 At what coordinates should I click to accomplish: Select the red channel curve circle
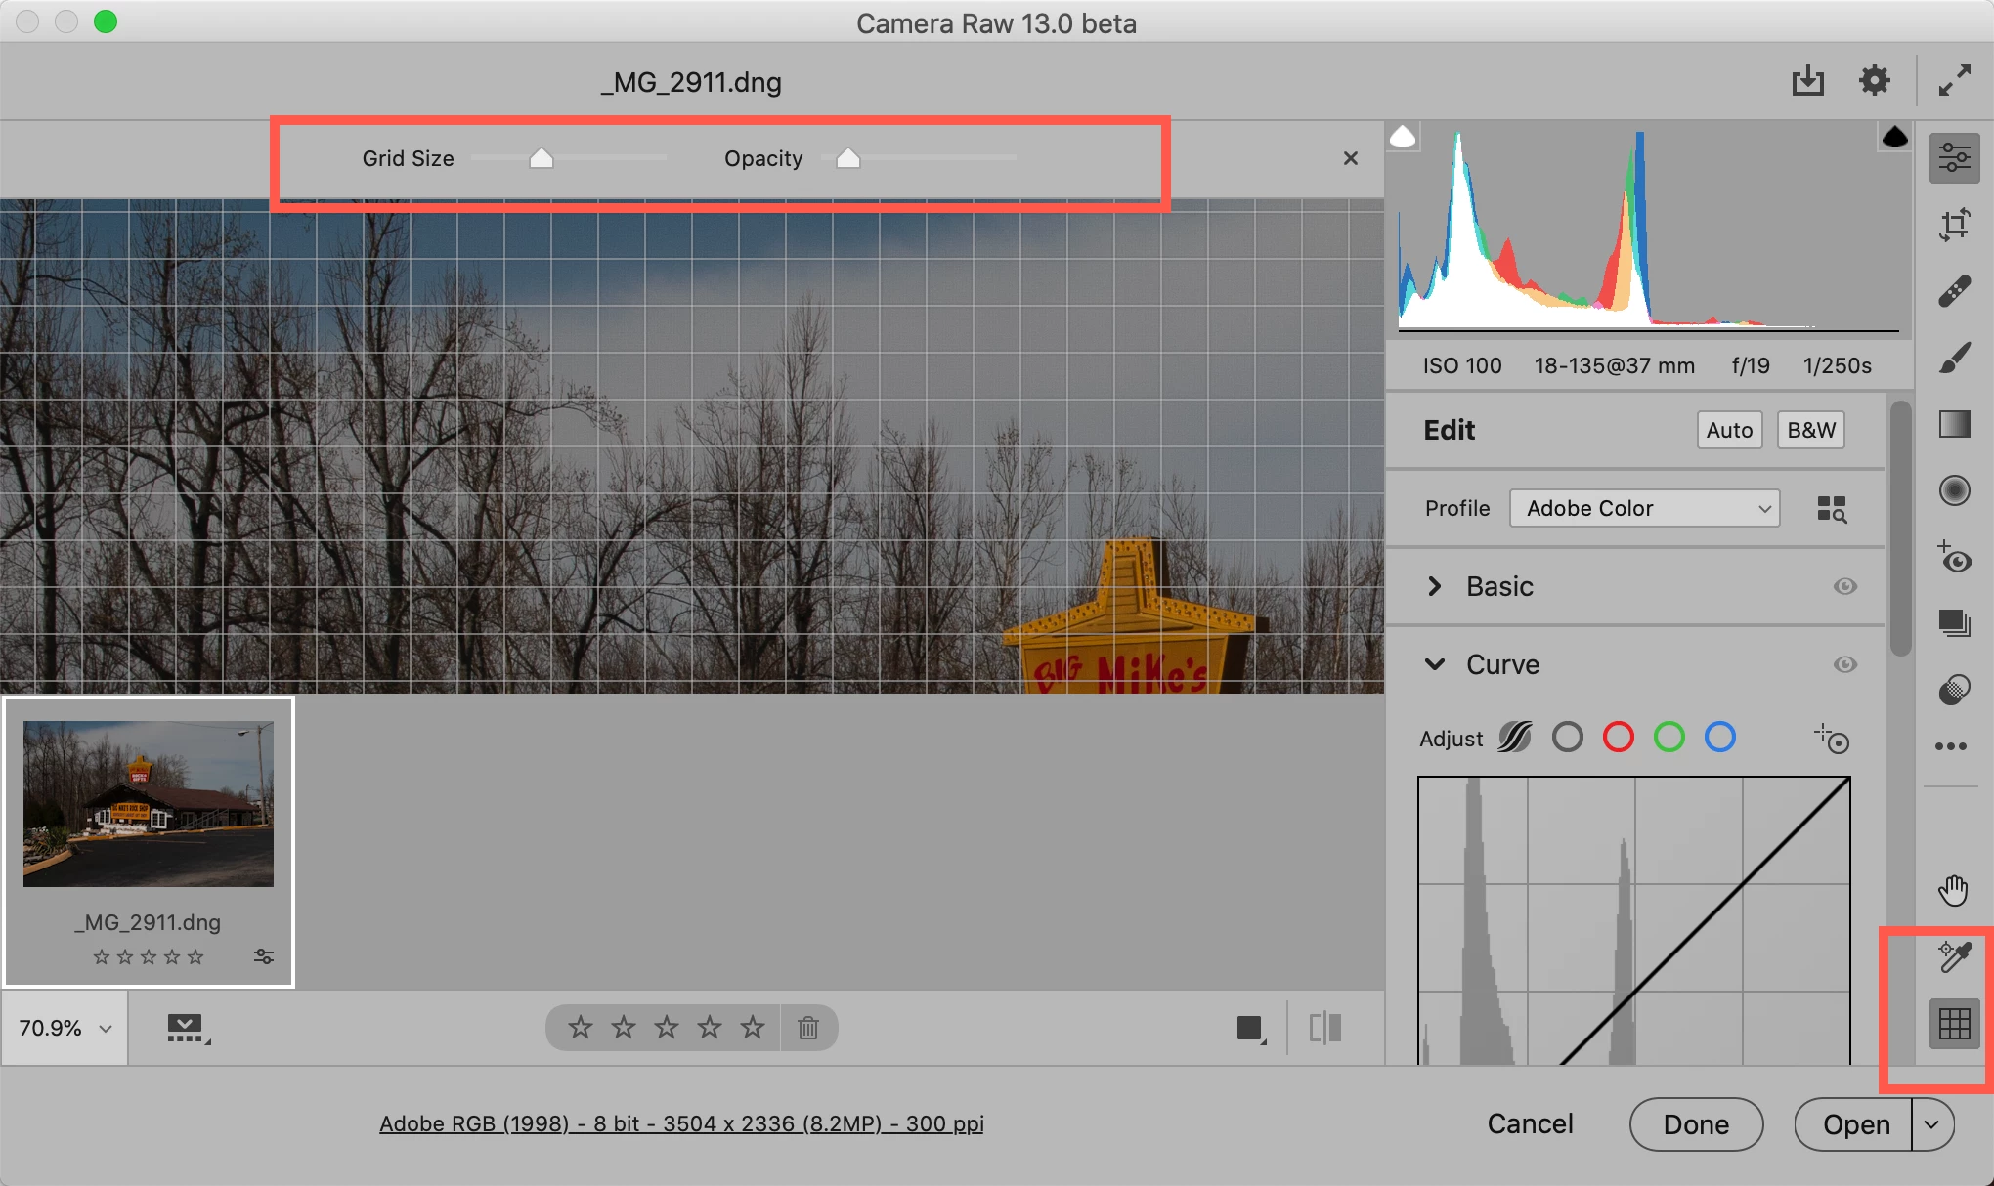1618,737
